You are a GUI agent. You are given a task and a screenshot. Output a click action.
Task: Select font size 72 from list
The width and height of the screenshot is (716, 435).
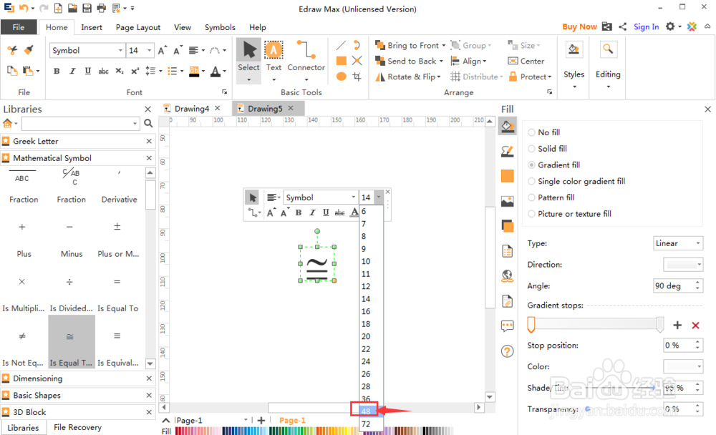(x=371, y=424)
